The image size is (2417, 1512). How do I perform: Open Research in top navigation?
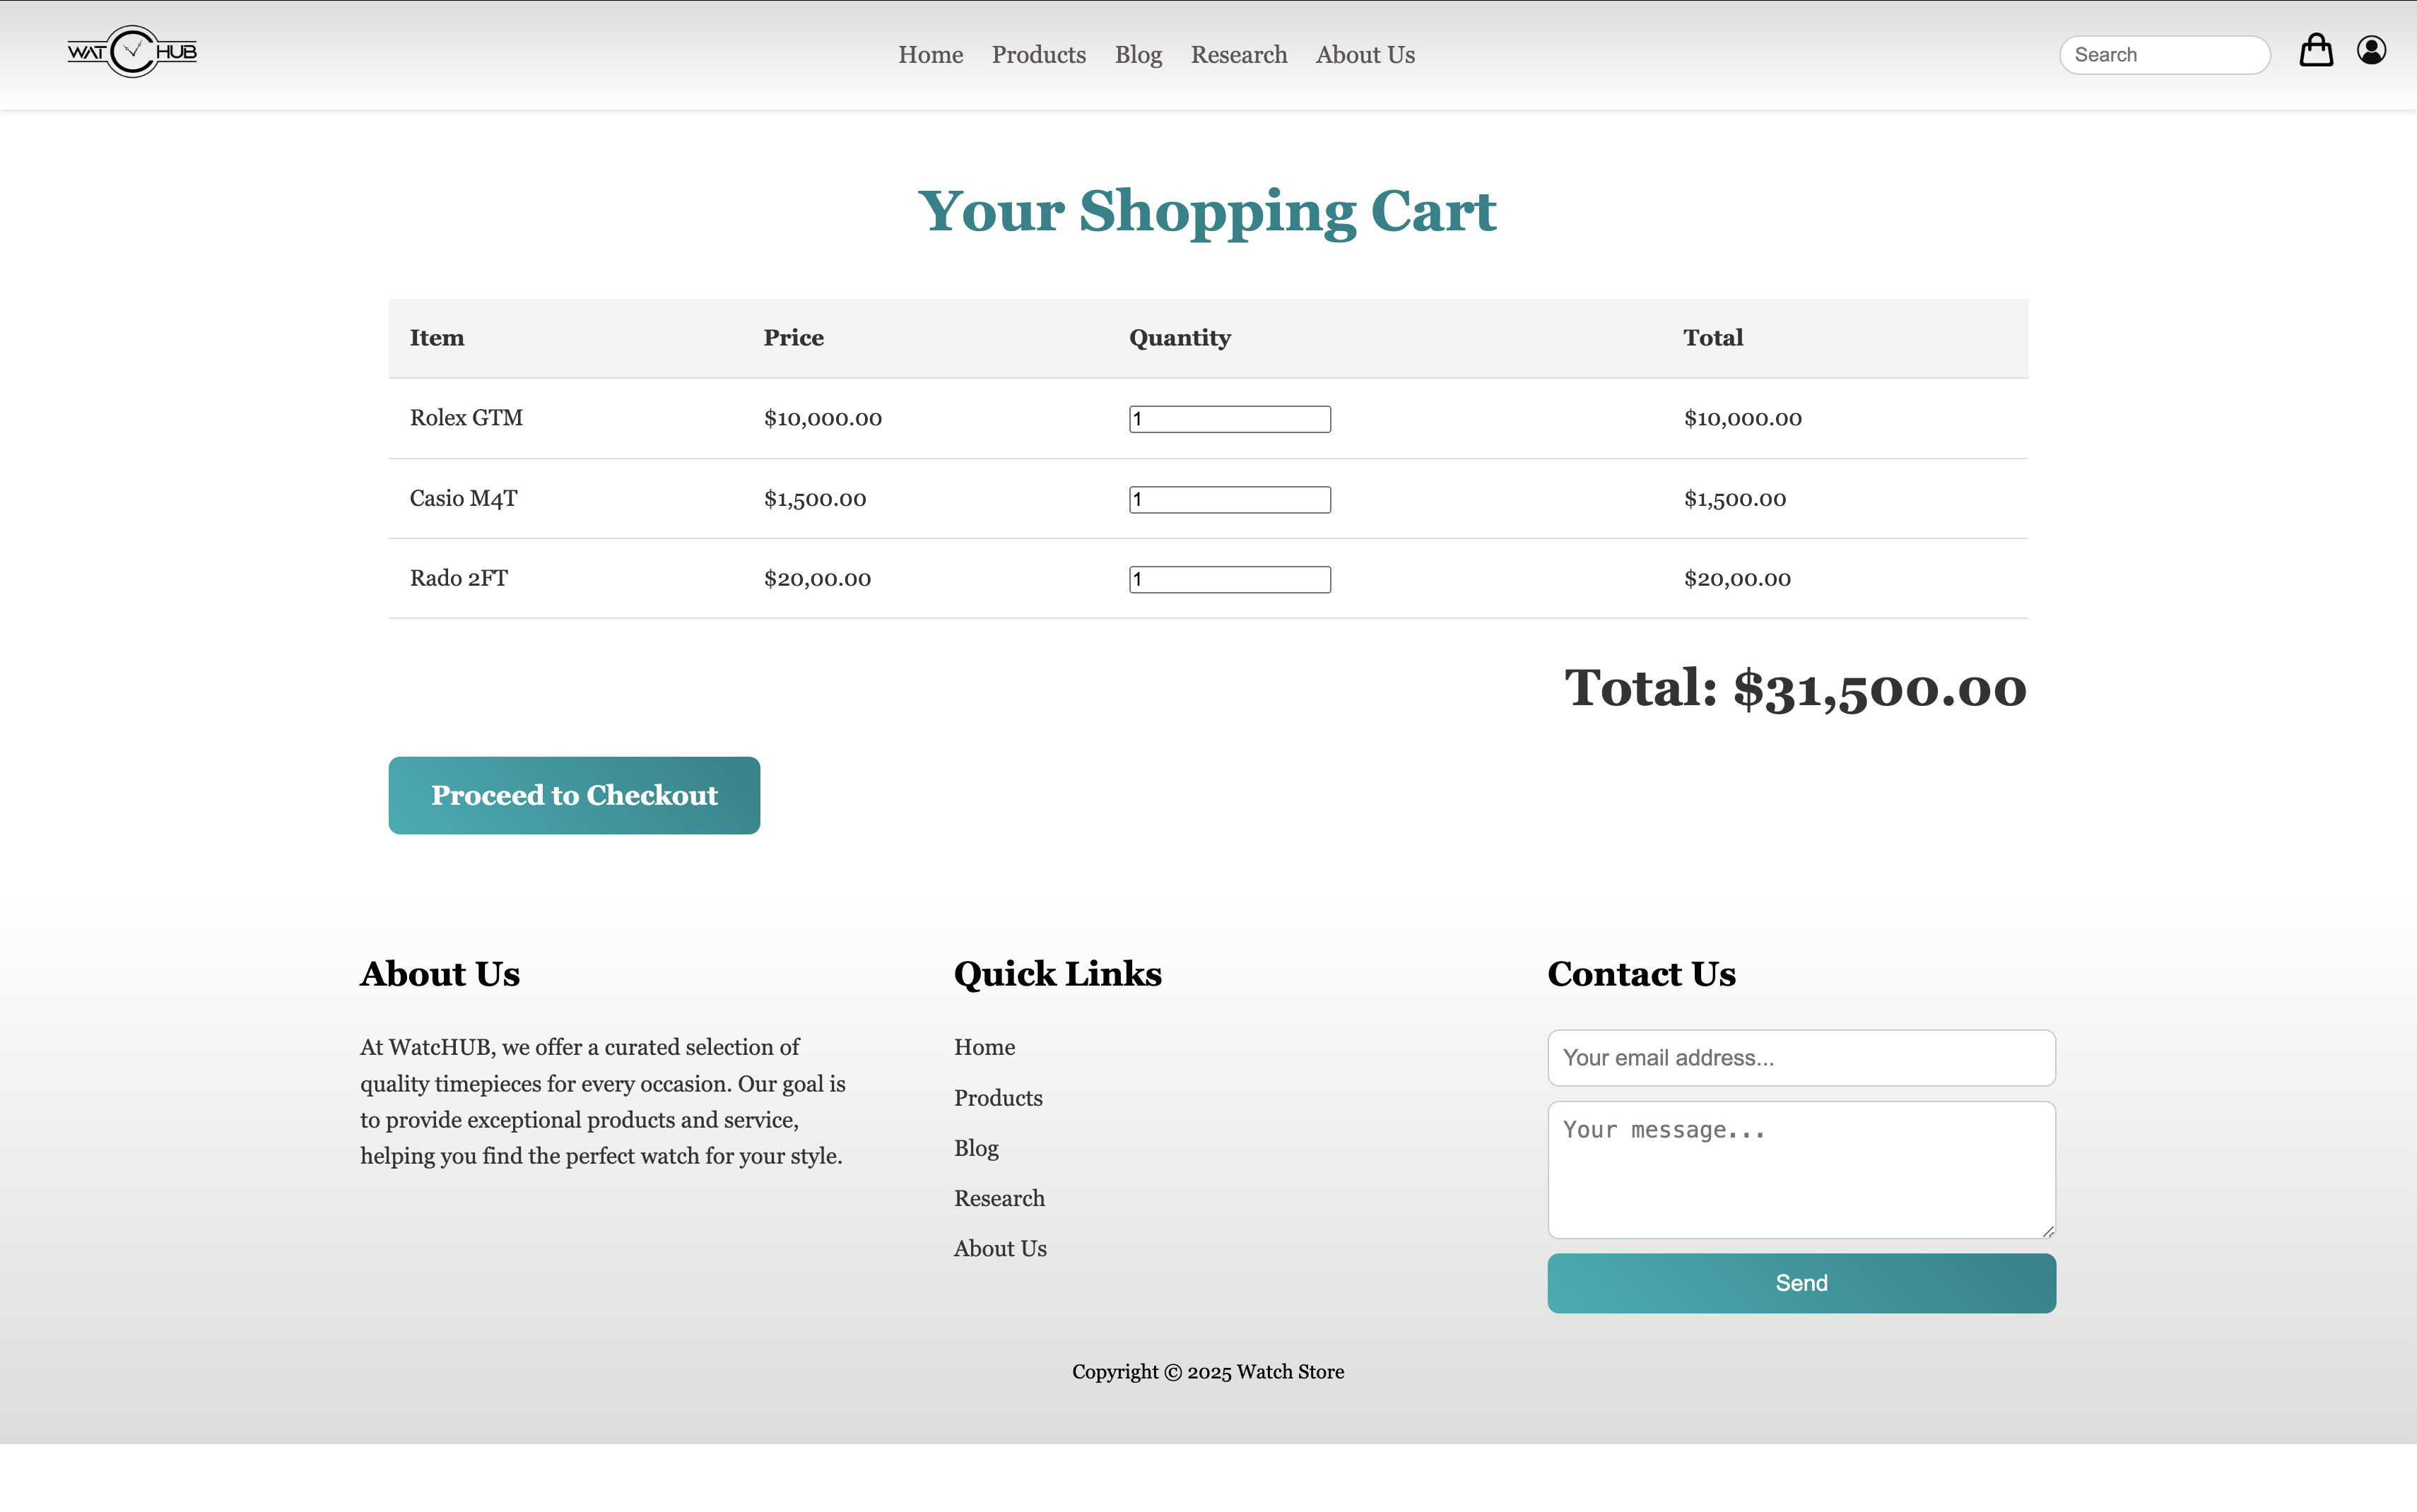pyautogui.click(x=1238, y=55)
